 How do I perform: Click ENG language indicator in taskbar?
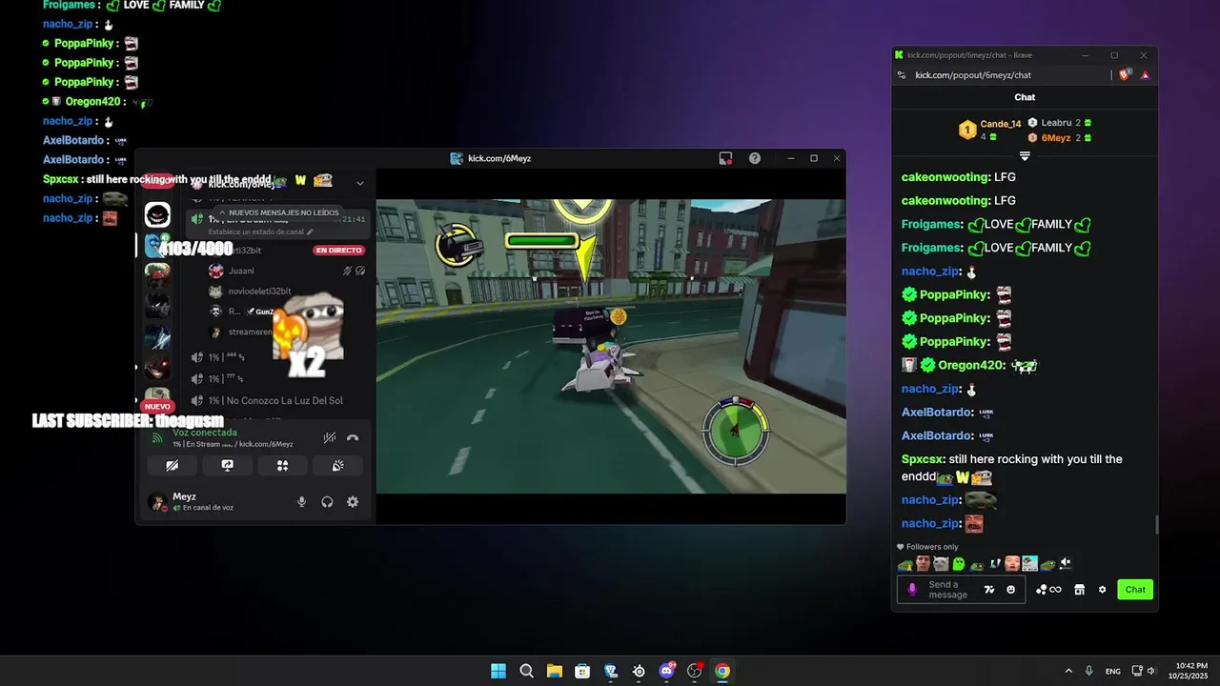[1112, 672]
